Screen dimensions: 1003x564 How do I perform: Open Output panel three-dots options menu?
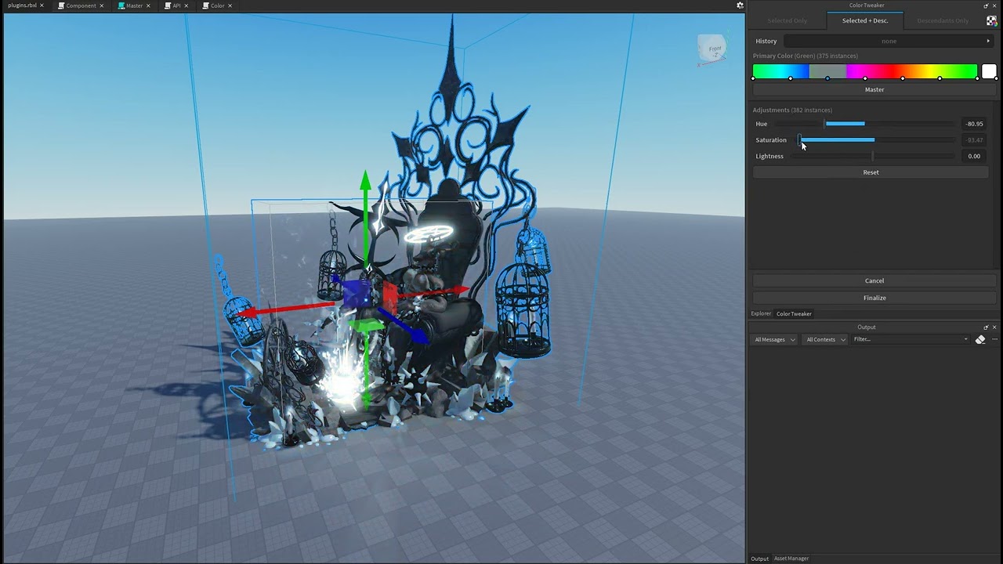[994, 339]
